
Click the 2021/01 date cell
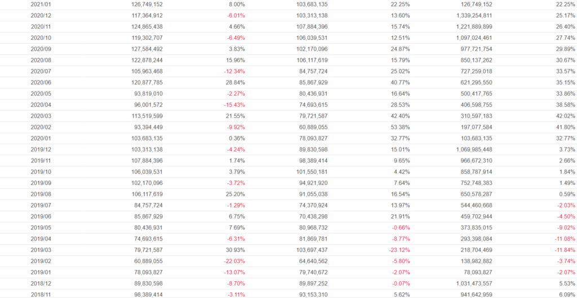tap(40, 4)
